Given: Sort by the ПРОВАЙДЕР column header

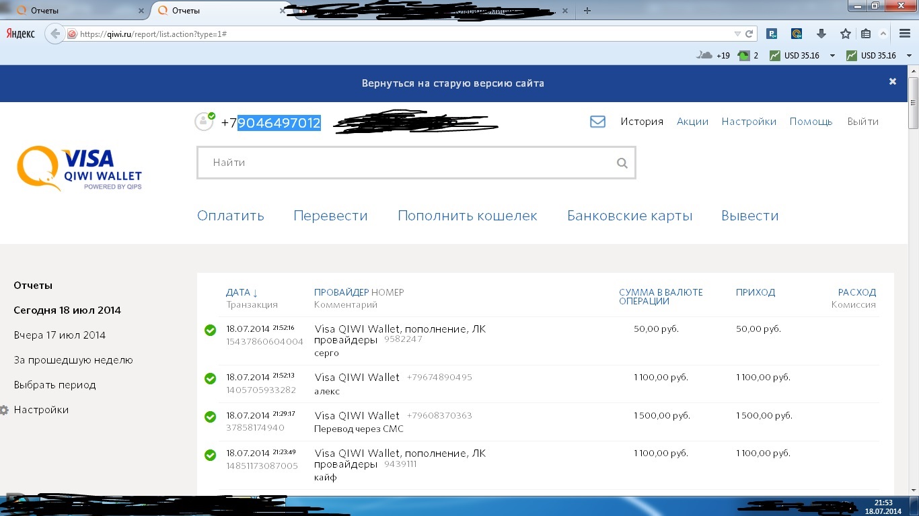Looking at the screenshot, I should coord(341,292).
